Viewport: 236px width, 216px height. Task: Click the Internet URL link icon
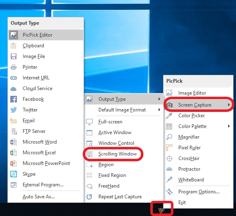tap(14, 78)
